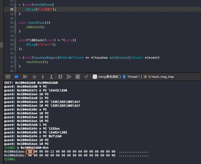Open the Debug View Hierarchy icon
This screenshot has height=164, width=201.
[x=60, y=77]
